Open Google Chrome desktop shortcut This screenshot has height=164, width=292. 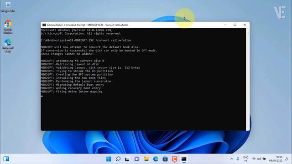(8, 27)
